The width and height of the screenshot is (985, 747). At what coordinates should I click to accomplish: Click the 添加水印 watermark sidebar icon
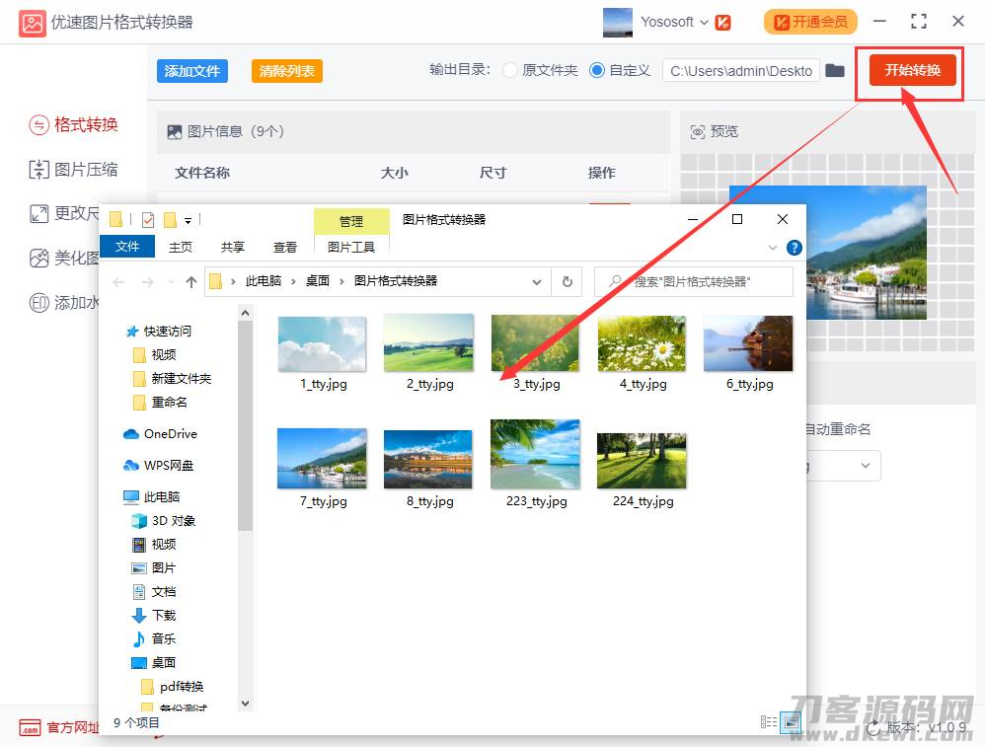pyautogui.click(x=38, y=303)
